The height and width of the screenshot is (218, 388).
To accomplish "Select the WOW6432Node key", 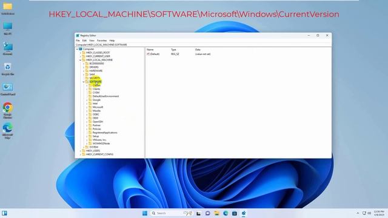I will pyautogui.click(x=101, y=144).
